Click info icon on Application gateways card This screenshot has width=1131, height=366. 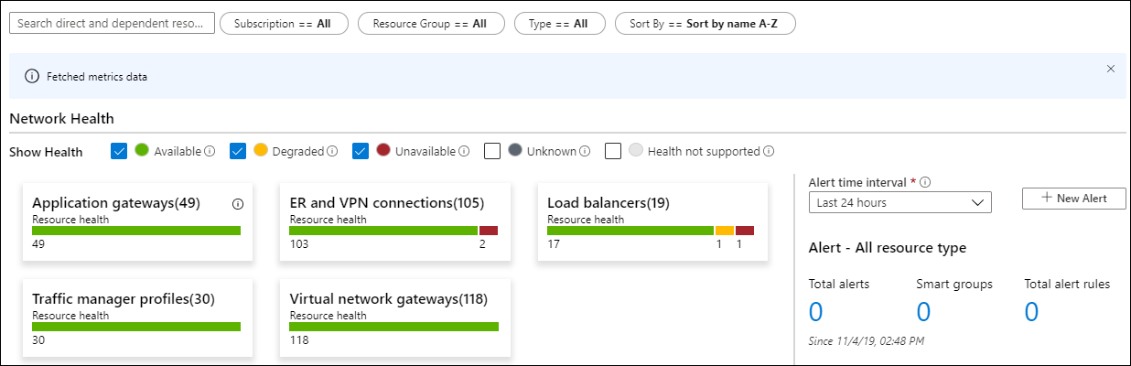click(237, 203)
